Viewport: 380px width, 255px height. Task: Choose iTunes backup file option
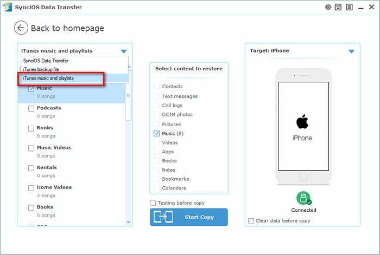74,69
